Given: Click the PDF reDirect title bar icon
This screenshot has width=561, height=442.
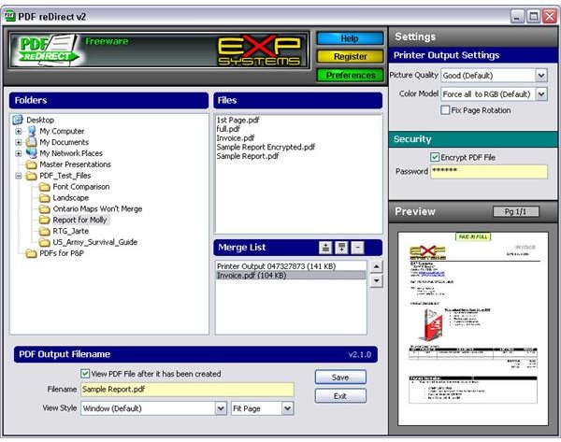Looking at the screenshot, I should pos(10,16).
